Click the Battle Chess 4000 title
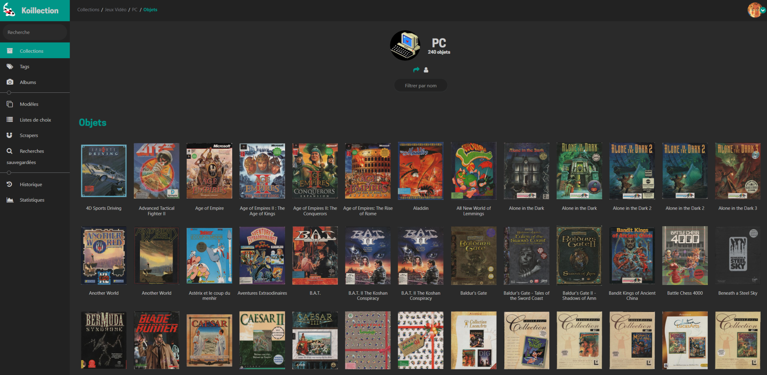 click(x=685, y=293)
